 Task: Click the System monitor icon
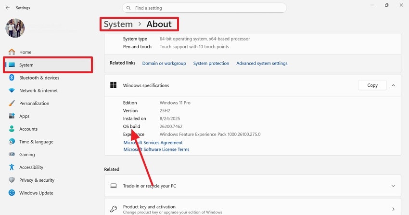[12, 65]
